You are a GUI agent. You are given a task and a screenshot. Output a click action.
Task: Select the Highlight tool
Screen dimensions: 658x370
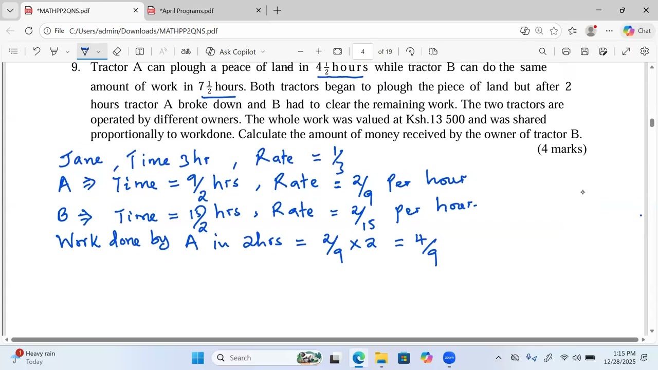[54, 51]
